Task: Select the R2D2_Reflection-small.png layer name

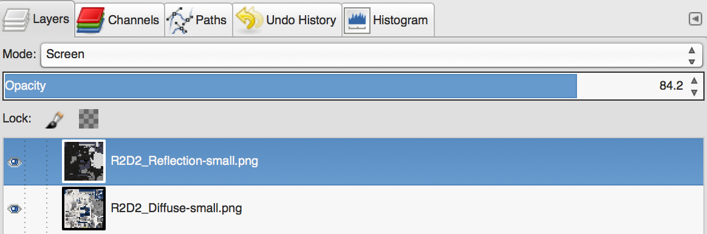Action: point(185,161)
